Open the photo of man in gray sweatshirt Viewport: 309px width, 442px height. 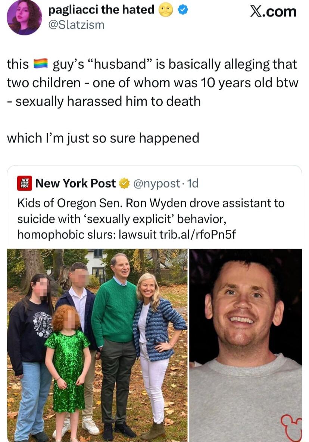point(246,345)
